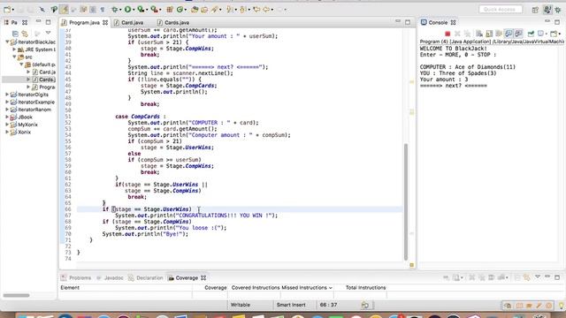Sort by Covered Instructions column header
Viewport: 566px width, 318px height.
pos(256,288)
